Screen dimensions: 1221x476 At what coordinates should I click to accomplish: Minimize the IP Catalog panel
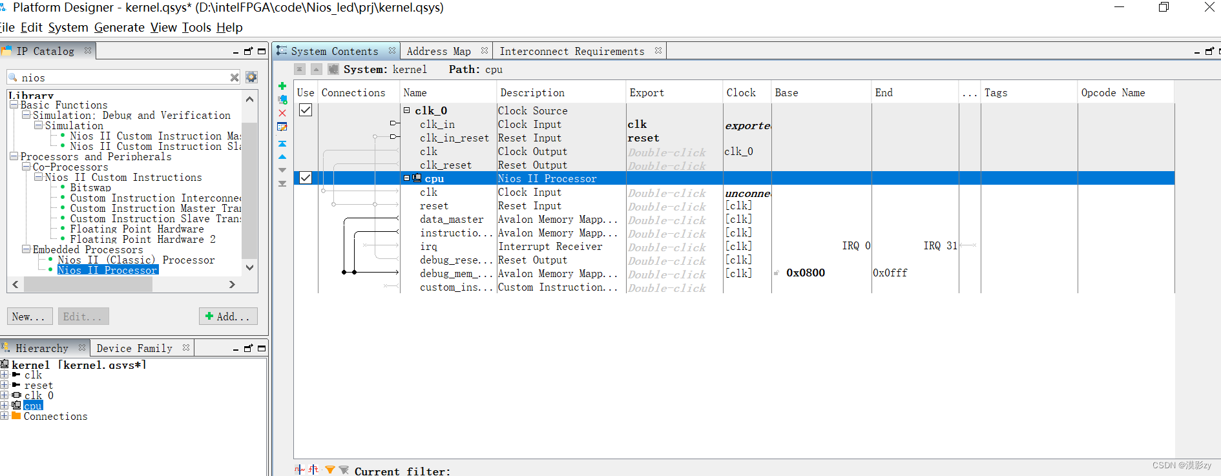point(236,52)
